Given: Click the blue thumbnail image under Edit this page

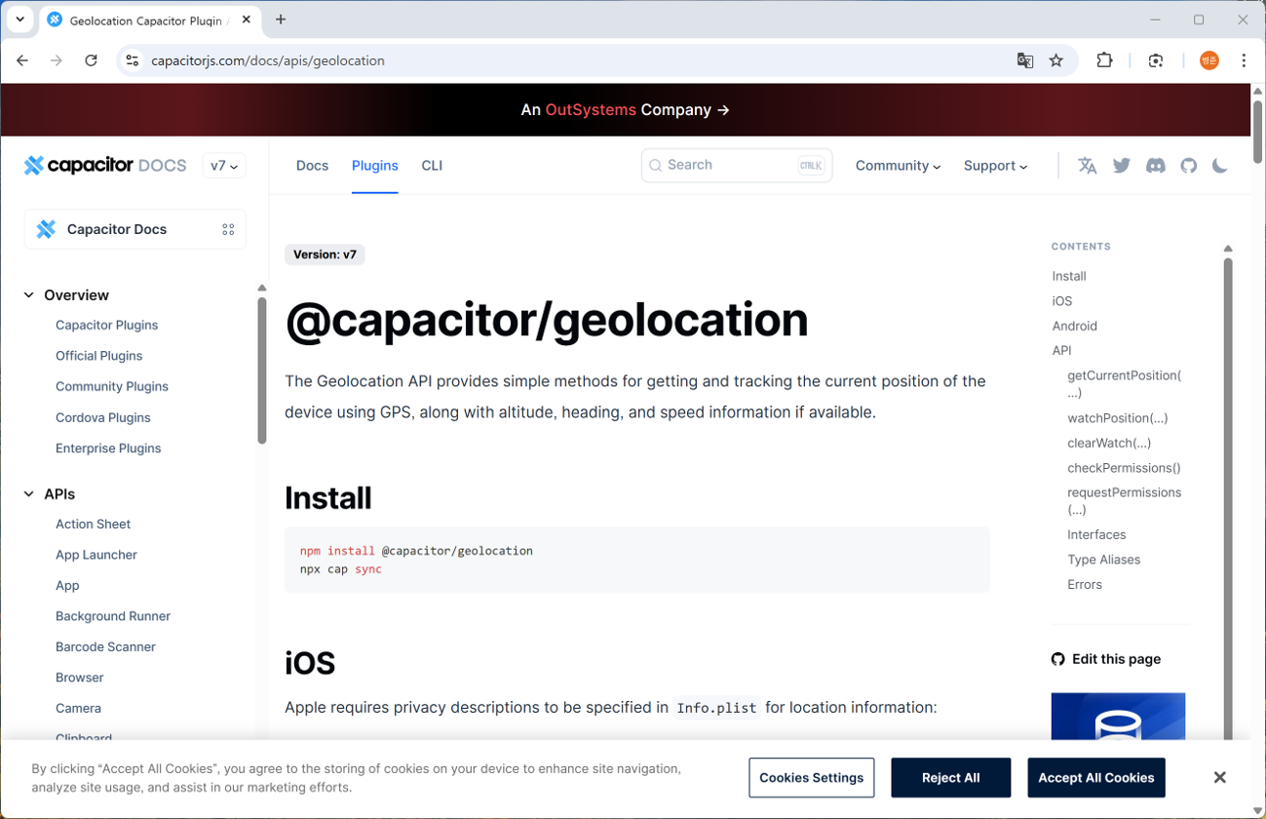Looking at the screenshot, I should pos(1118,717).
